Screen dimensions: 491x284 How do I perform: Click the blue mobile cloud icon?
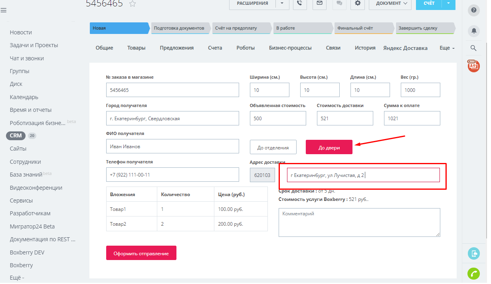pyautogui.click(x=473, y=253)
